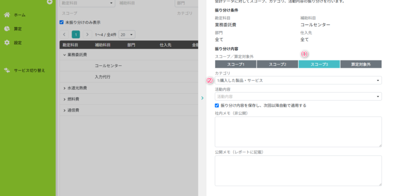The width and height of the screenshot is (393, 196).
Task: Click the 算定 pie chart icon
Action: pos(7,29)
